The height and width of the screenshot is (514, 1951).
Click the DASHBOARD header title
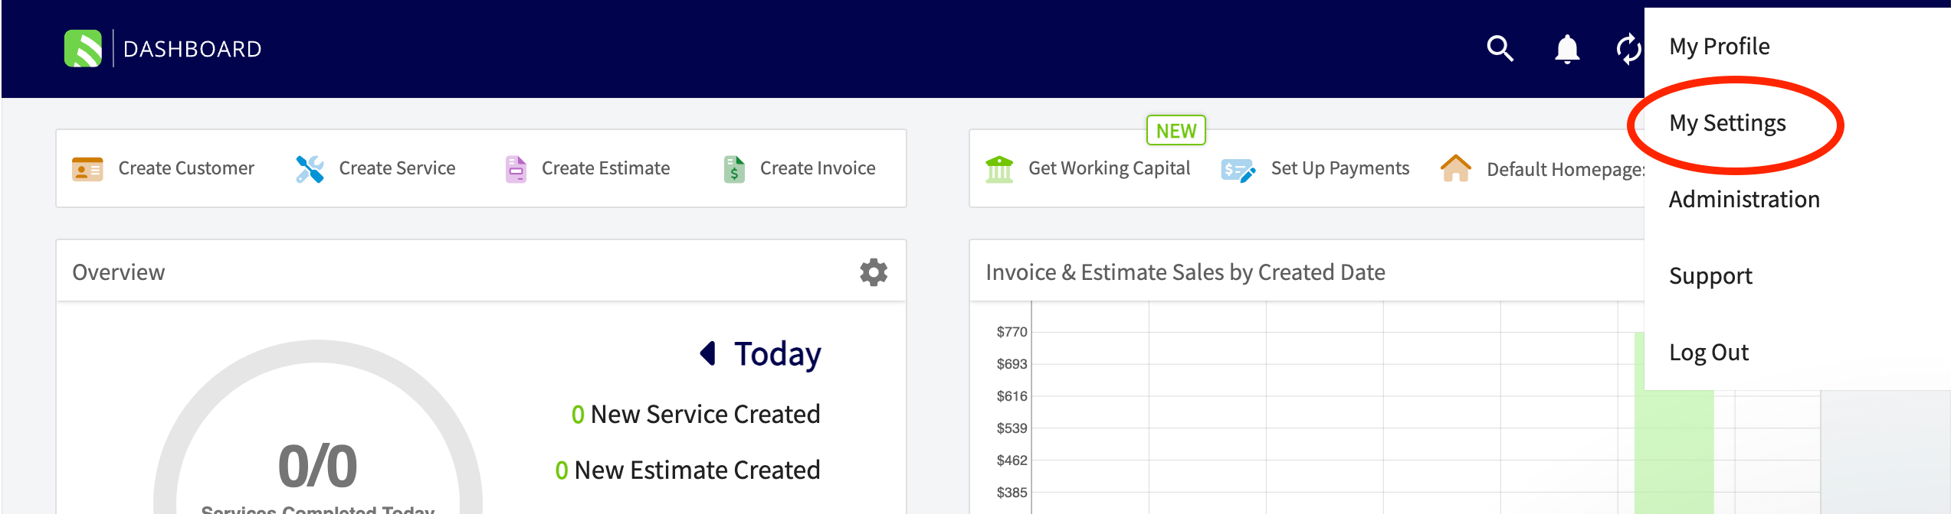(x=192, y=49)
